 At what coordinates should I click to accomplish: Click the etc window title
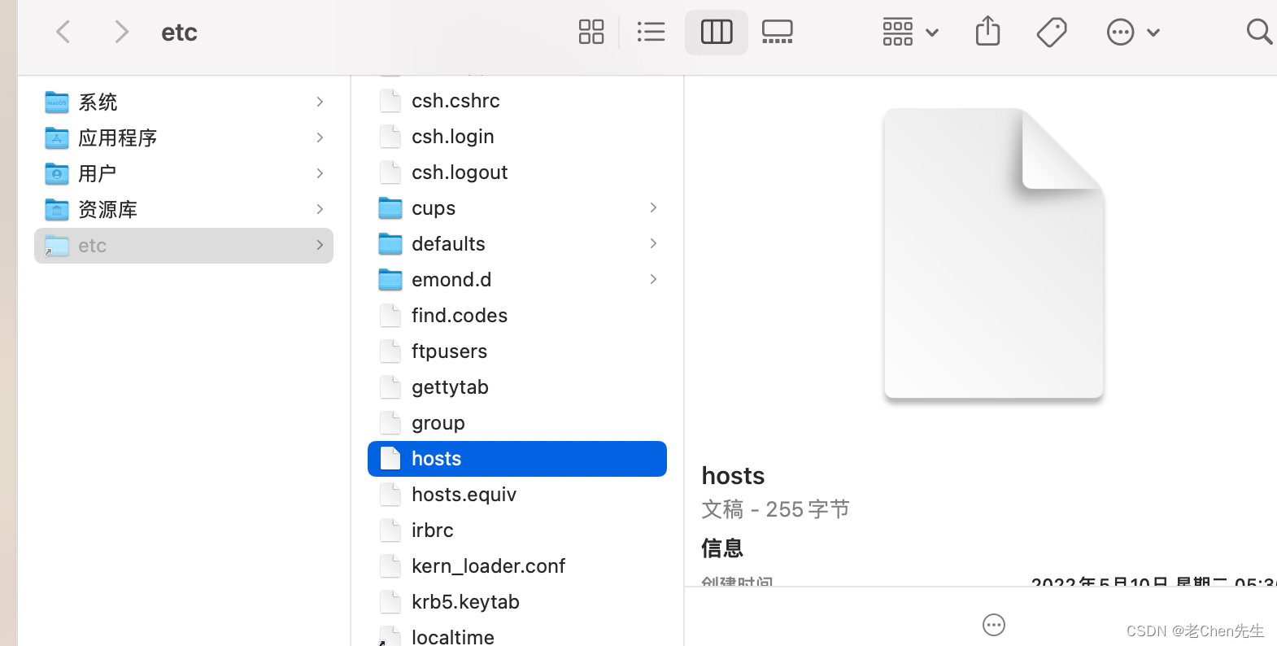point(179,33)
